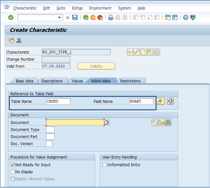Click the Other Characteristic icon under the title
The width and height of the screenshot is (210, 188).
(11, 40)
